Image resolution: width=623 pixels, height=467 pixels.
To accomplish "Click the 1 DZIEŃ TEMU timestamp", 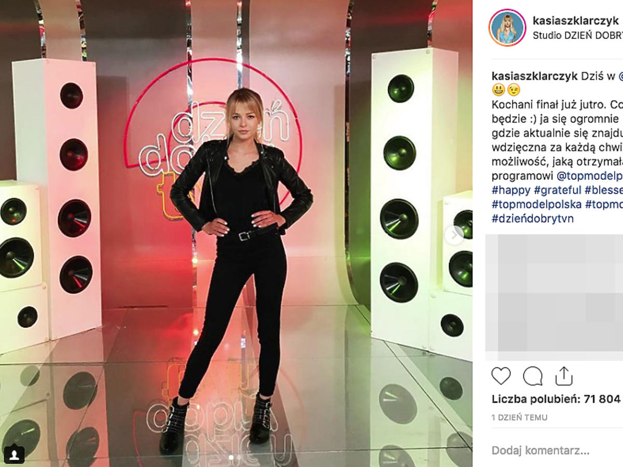I will (519, 417).
